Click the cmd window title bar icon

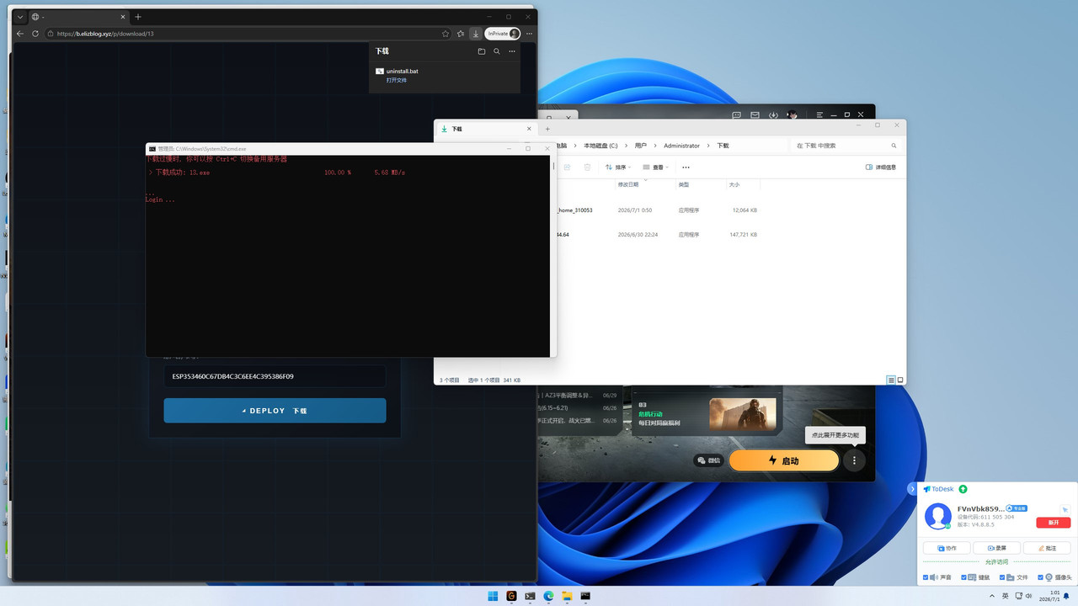(x=152, y=148)
